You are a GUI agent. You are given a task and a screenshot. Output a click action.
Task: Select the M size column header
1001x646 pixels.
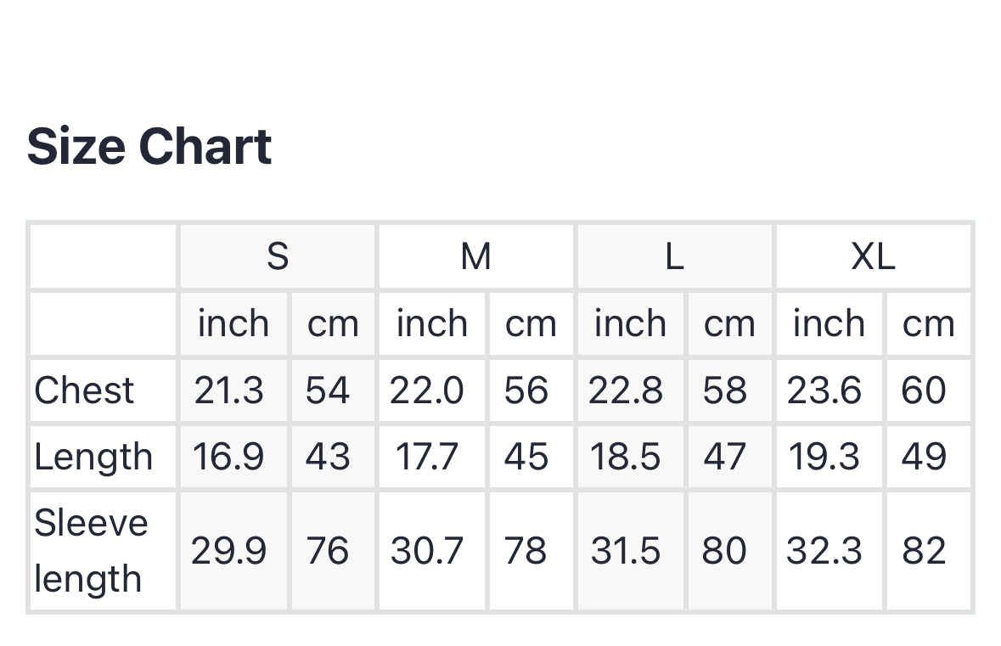tap(475, 256)
